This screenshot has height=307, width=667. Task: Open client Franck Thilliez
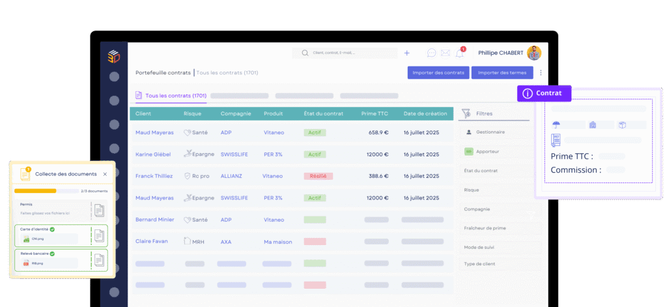click(154, 176)
